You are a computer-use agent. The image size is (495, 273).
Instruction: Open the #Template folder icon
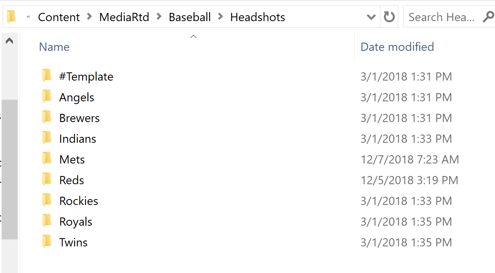tap(47, 75)
